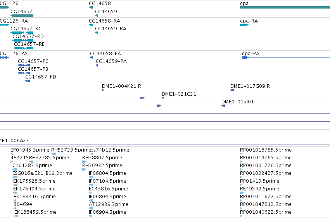Select the DME1-021C21 BAC label

click(x=179, y=94)
